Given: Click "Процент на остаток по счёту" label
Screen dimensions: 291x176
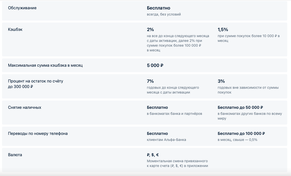Looking at the screenshot, I should pos(36,81).
